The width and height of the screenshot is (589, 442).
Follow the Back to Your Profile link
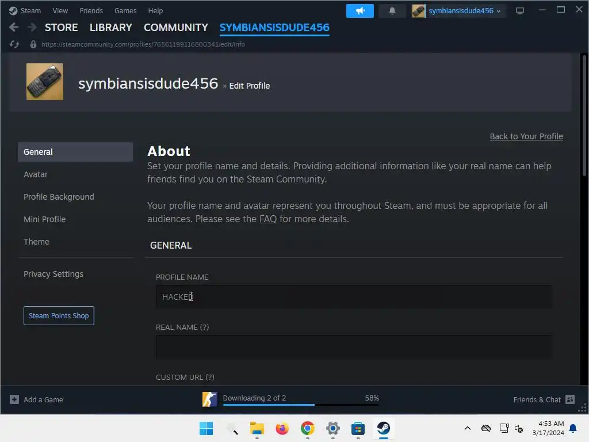coord(526,136)
